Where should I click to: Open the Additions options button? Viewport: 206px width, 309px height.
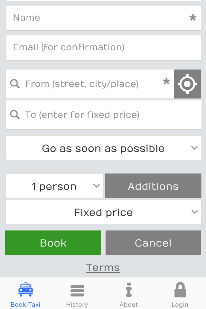click(x=153, y=186)
